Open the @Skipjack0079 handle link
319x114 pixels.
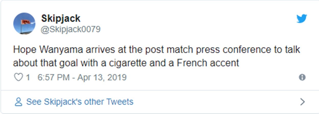point(71,29)
